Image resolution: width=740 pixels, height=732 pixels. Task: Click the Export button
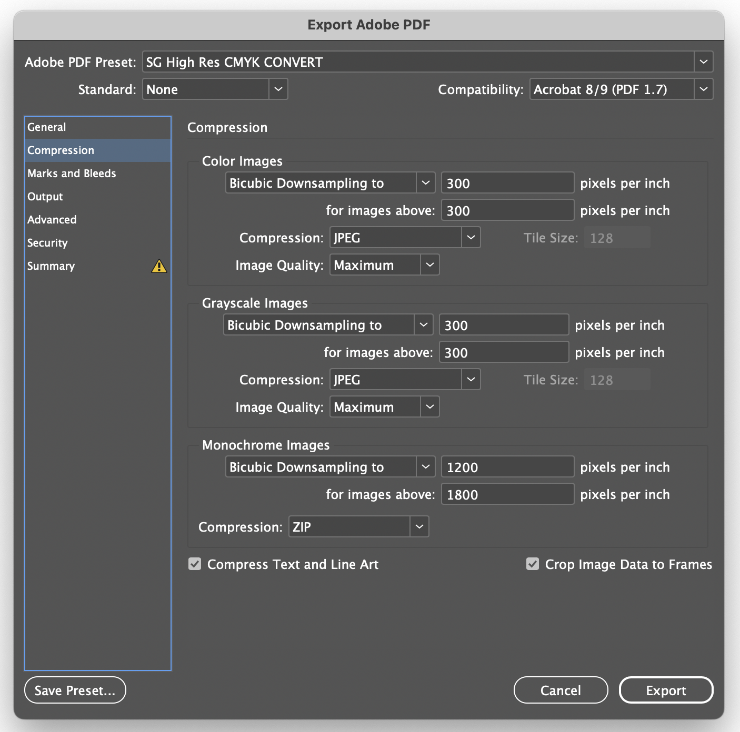tap(666, 690)
